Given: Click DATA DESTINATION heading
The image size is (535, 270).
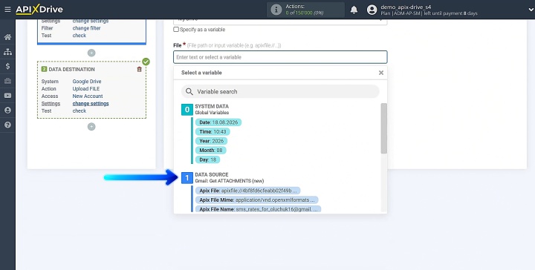Looking at the screenshot, I should 71,69.
